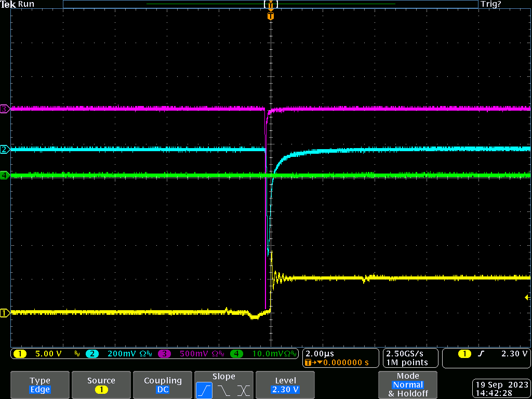532x399 pixels.
Task: Click the Trig? status indicator
Action: coord(491,4)
